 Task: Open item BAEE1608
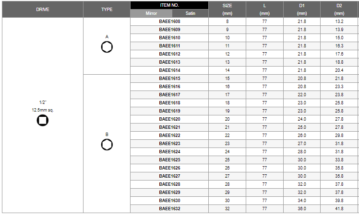point(169,22)
